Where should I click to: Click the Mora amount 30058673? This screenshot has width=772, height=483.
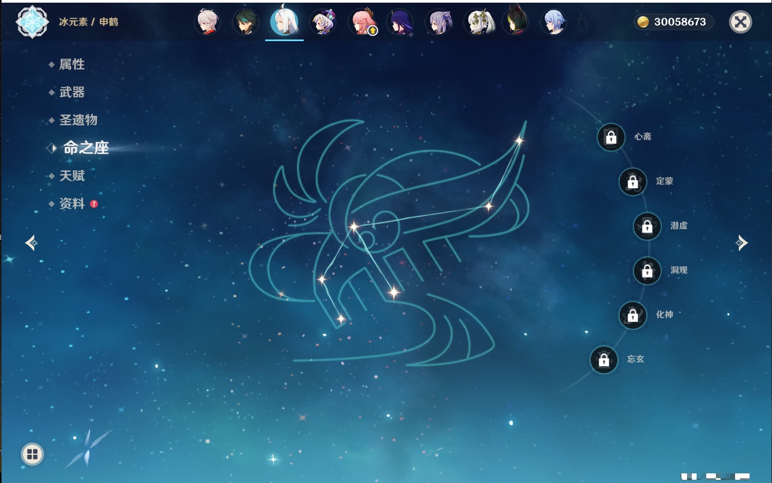pyautogui.click(x=680, y=22)
